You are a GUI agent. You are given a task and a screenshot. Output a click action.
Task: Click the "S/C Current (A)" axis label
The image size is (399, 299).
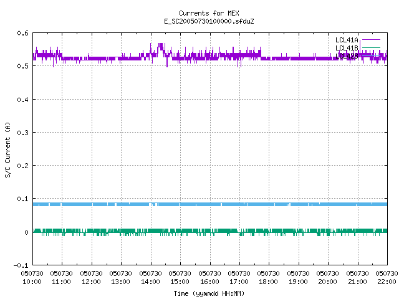7,149
